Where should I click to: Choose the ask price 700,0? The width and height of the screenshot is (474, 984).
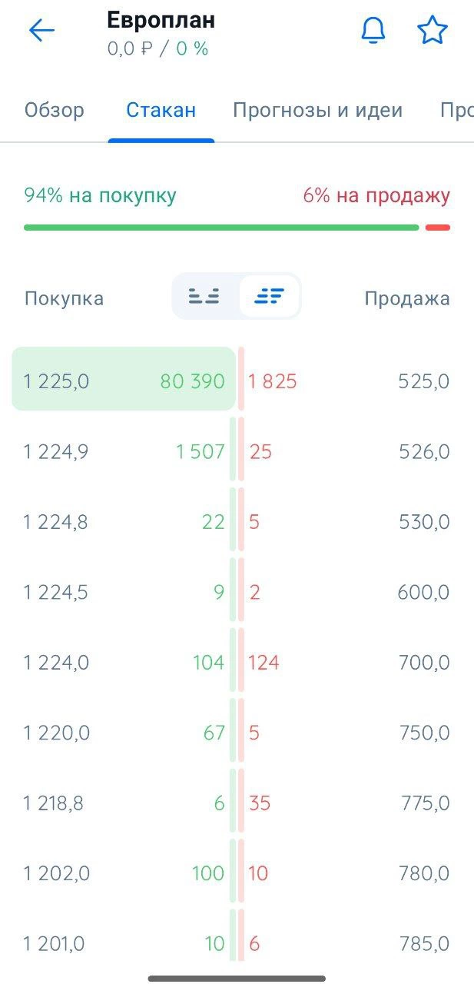tap(424, 662)
